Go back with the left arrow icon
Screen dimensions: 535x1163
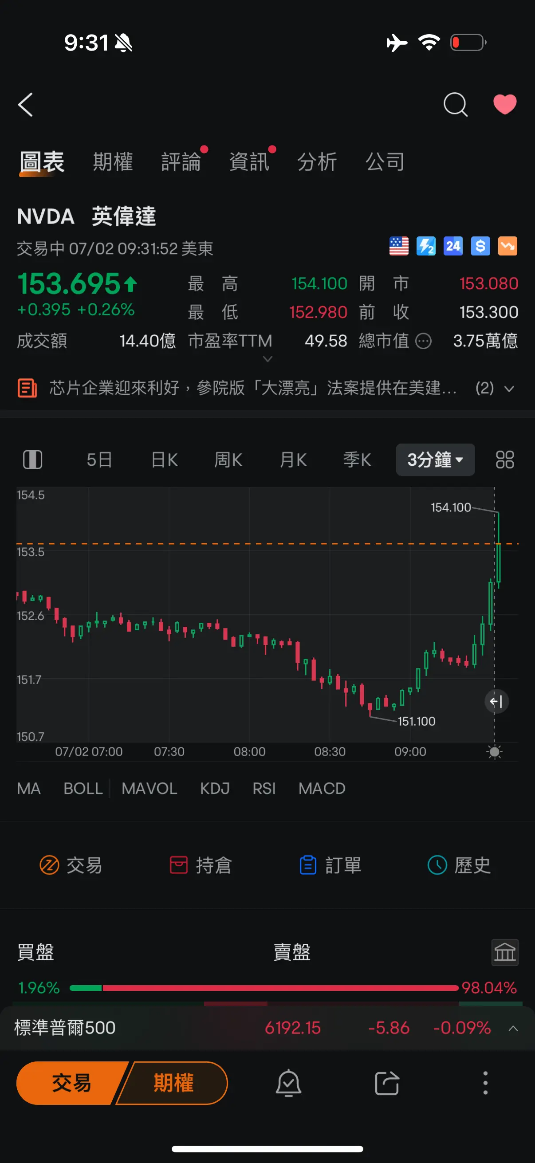coord(25,105)
